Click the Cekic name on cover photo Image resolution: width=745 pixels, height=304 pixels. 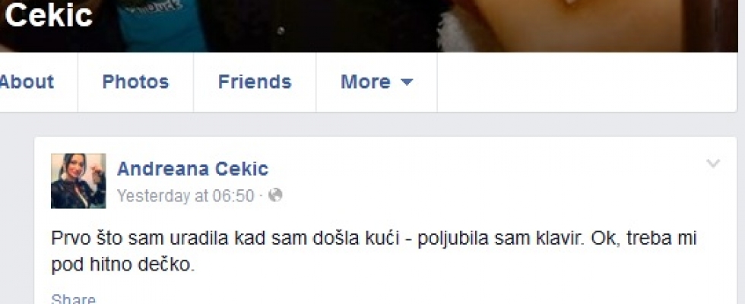pos(49,15)
